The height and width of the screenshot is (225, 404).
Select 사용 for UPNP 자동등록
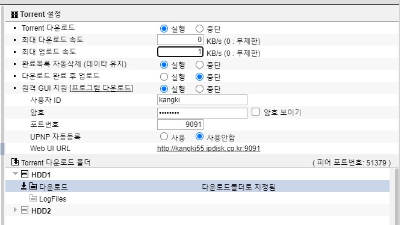(x=164, y=137)
